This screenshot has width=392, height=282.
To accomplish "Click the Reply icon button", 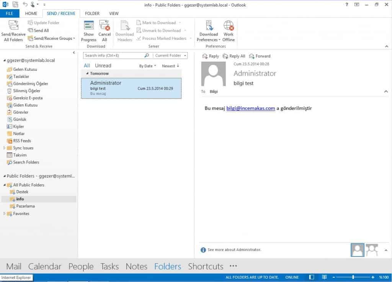I will 211,56.
